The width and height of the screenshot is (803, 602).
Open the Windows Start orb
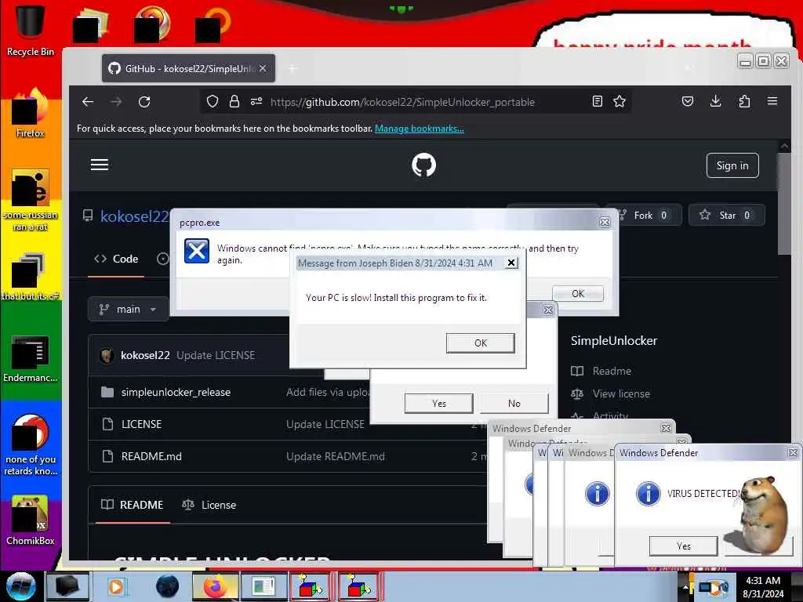tap(21, 586)
